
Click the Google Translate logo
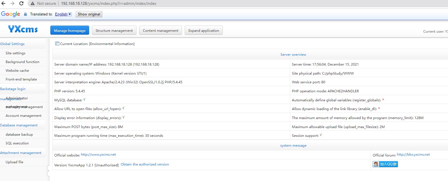point(10,14)
